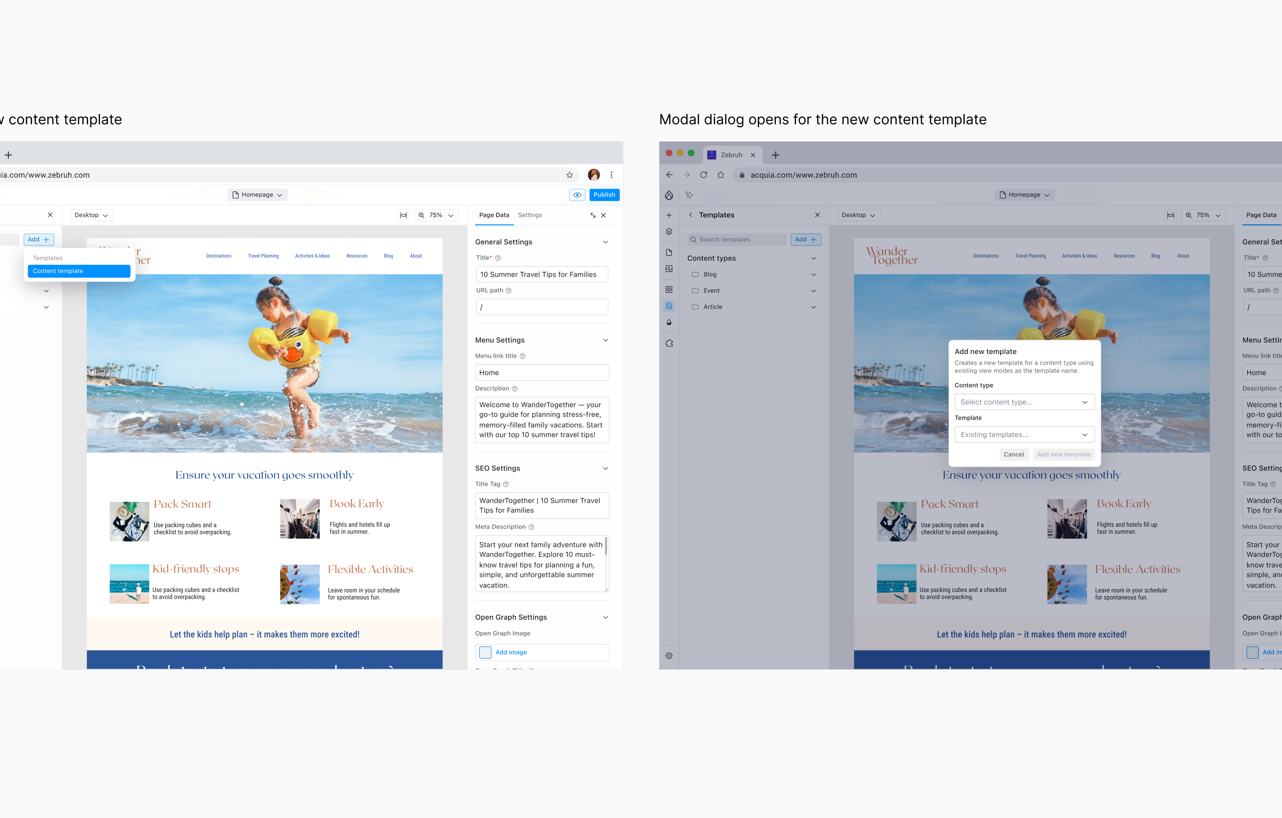Image resolution: width=1282 pixels, height=818 pixels.
Task: Click the Drupal drop logo icon
Action: [669, 195]
